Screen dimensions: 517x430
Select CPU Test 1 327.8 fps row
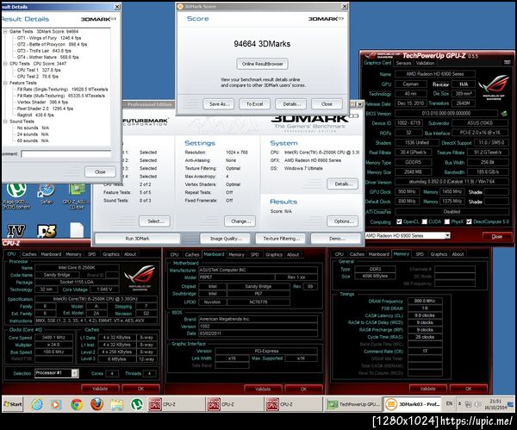[39, 71]
